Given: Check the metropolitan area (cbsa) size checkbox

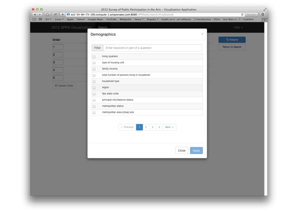Looking at the screenshot, I should point(94,112).
